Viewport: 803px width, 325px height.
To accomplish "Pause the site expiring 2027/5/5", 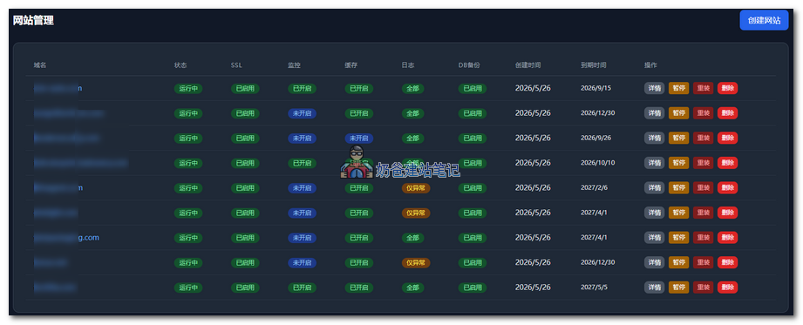I will click(678, 288).
